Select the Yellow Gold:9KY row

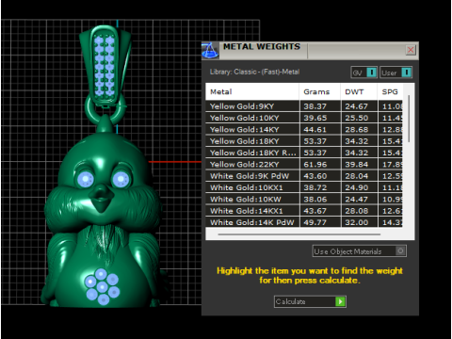304,106
